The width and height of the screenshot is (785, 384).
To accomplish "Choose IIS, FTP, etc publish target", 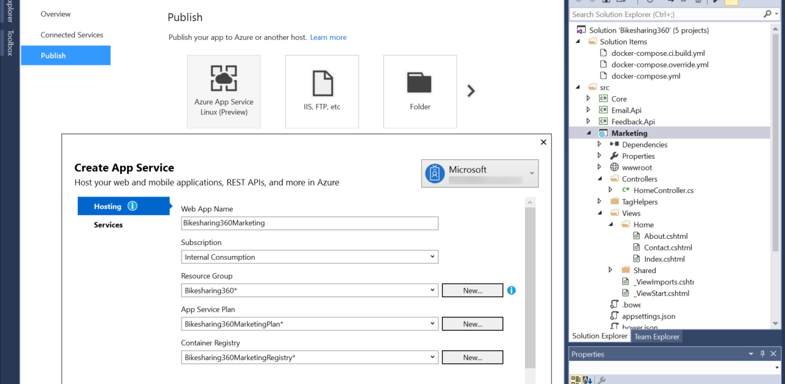I will pos(322,92).
